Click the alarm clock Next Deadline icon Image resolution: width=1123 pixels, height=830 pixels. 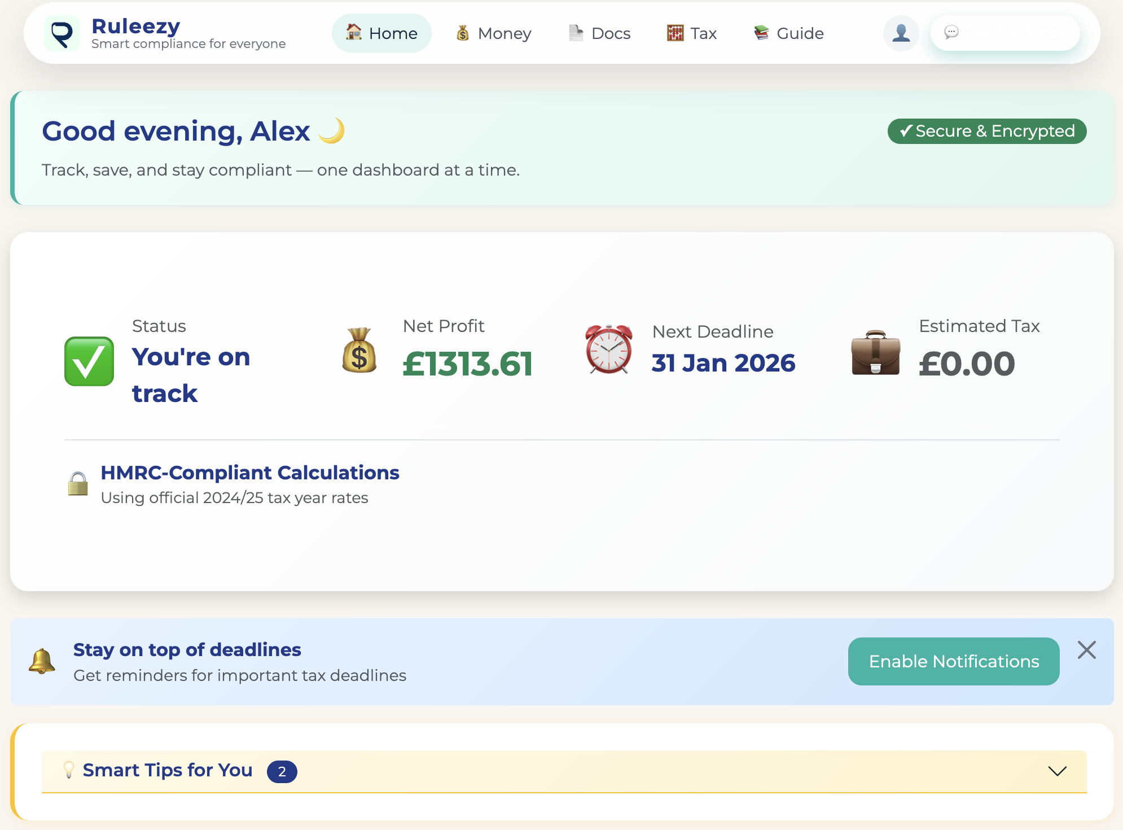(608, 350)
